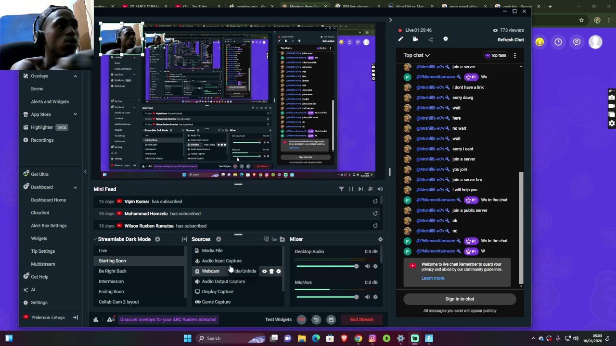616x346 pixels.
Task: Open the Sources dual output icon
Action: (x=266, y=239)
